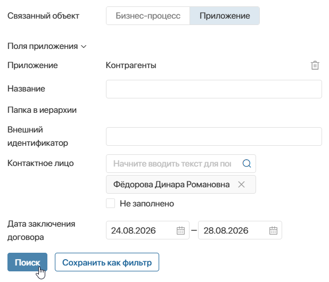329x282 pixels.
Task: Click the start date field 24.08.2026
Action: (x=147, y=230)
